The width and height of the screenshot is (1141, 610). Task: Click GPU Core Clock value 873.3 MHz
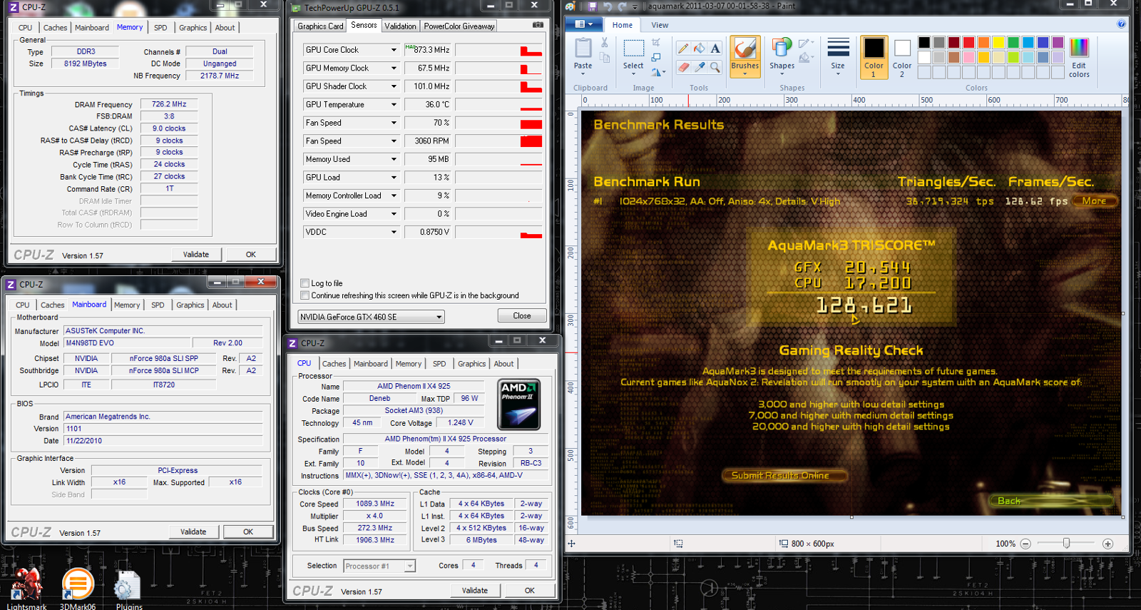pos(428,50)
